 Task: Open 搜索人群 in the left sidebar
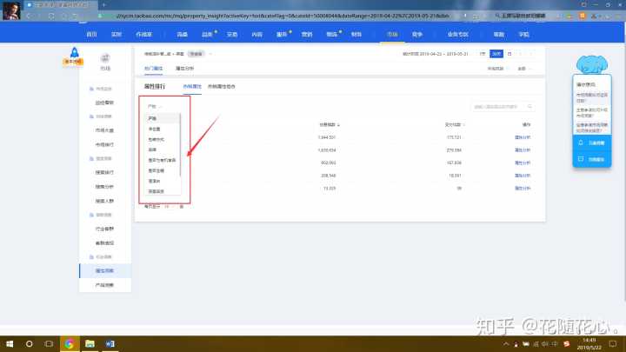coord(104,201)
